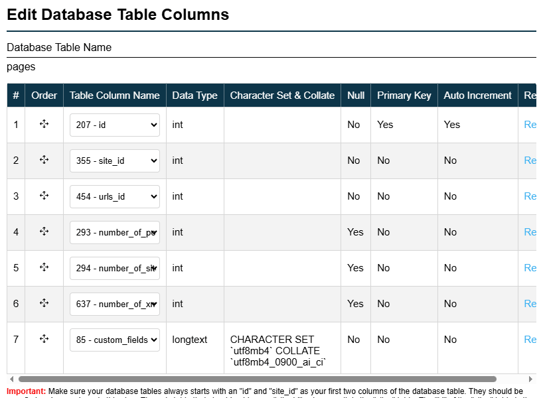The height and width of the screenshot is (398, 543).
Task: Click the 'Edit Database Table Columns' heading
Action: click(117, 15)
